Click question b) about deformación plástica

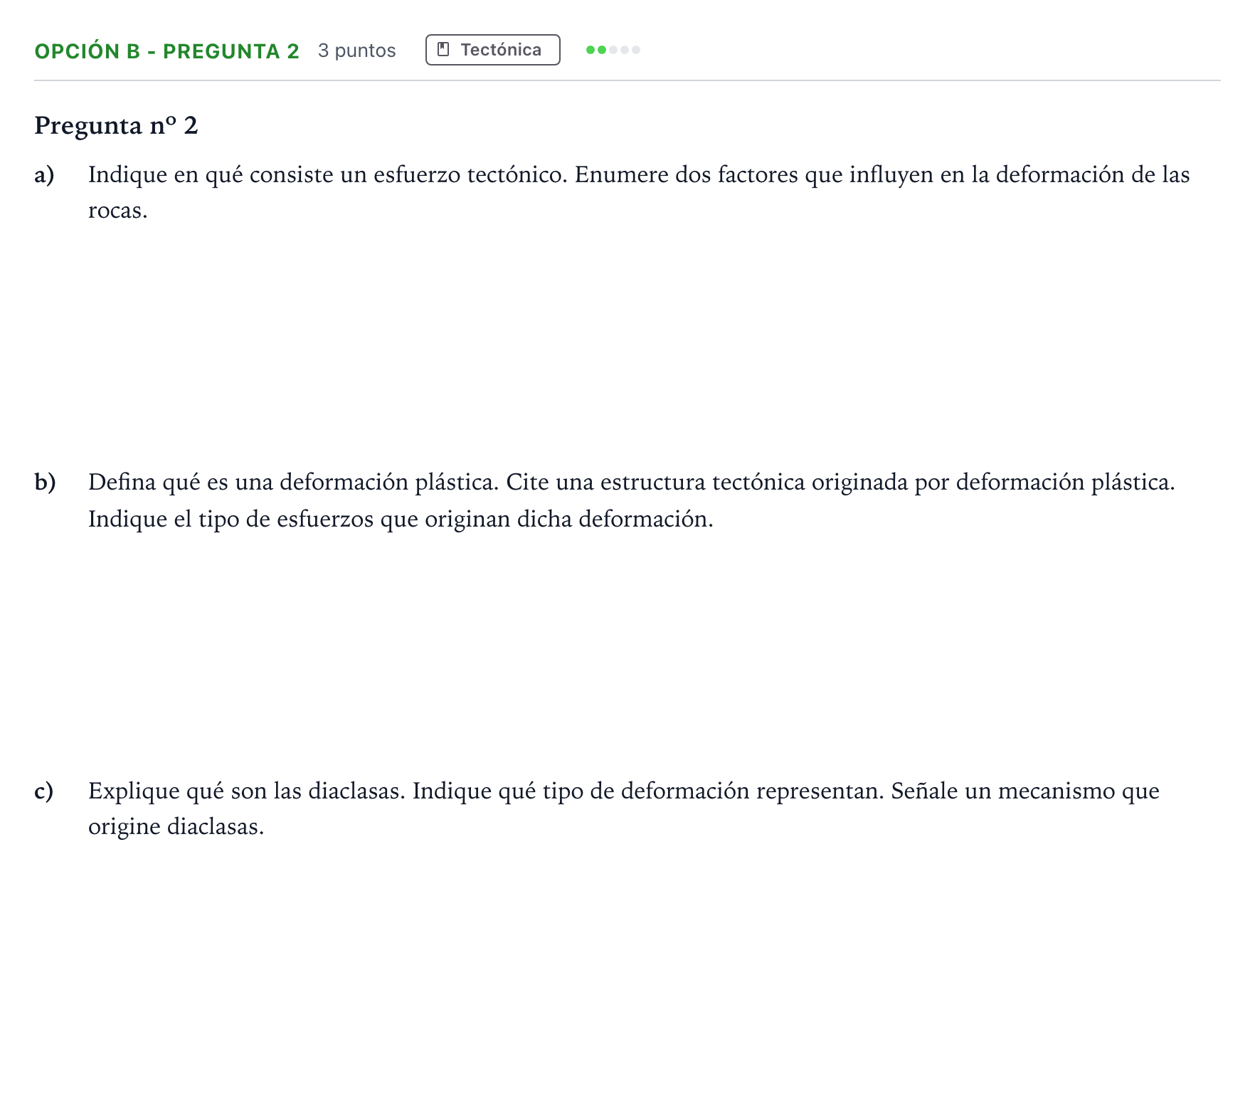pyautogui.click(x=632, y=500)
